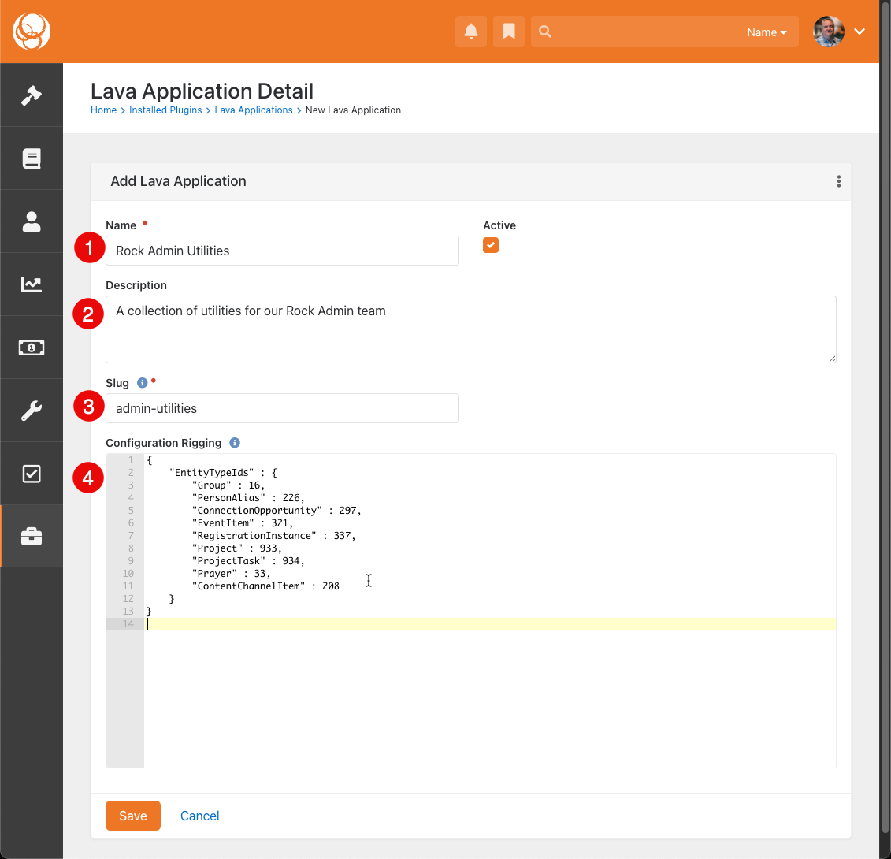Open the gavel sidebar menu
Image resolution: width=891 pixels, height=859 pixels.
(x=32, y=95)
